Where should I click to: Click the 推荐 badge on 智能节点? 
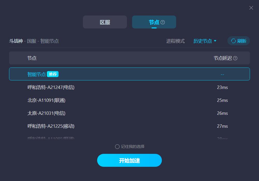[x=53, y=74]
